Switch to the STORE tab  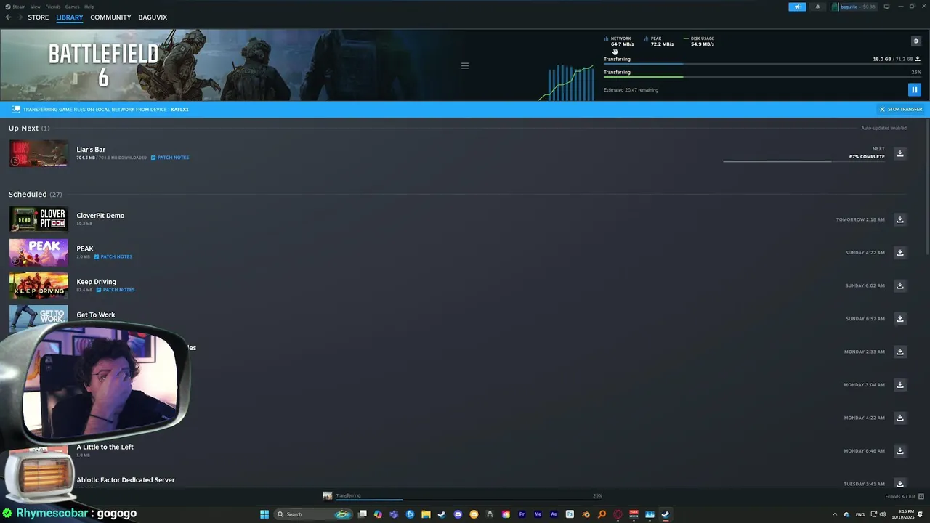point(39,17)
